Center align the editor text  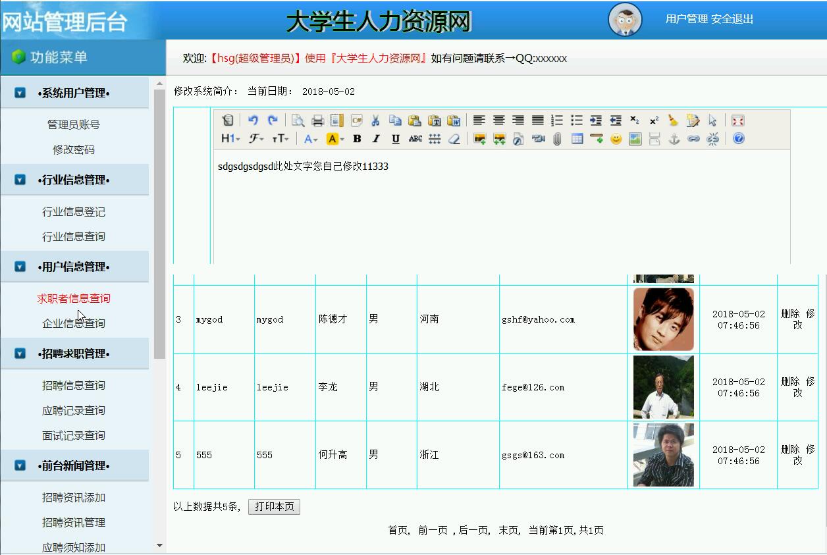coord(498,120)
